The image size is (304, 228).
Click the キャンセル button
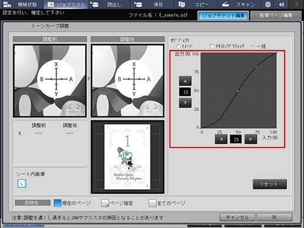click(237, 217)
